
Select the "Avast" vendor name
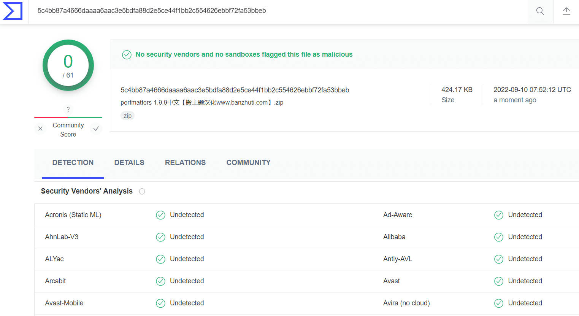click(392, 281)
